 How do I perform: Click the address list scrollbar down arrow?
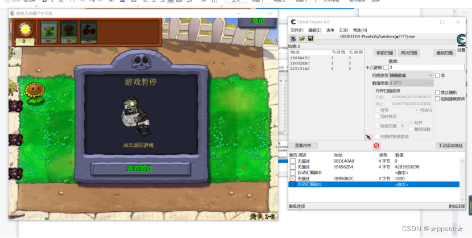click(462, 199)
